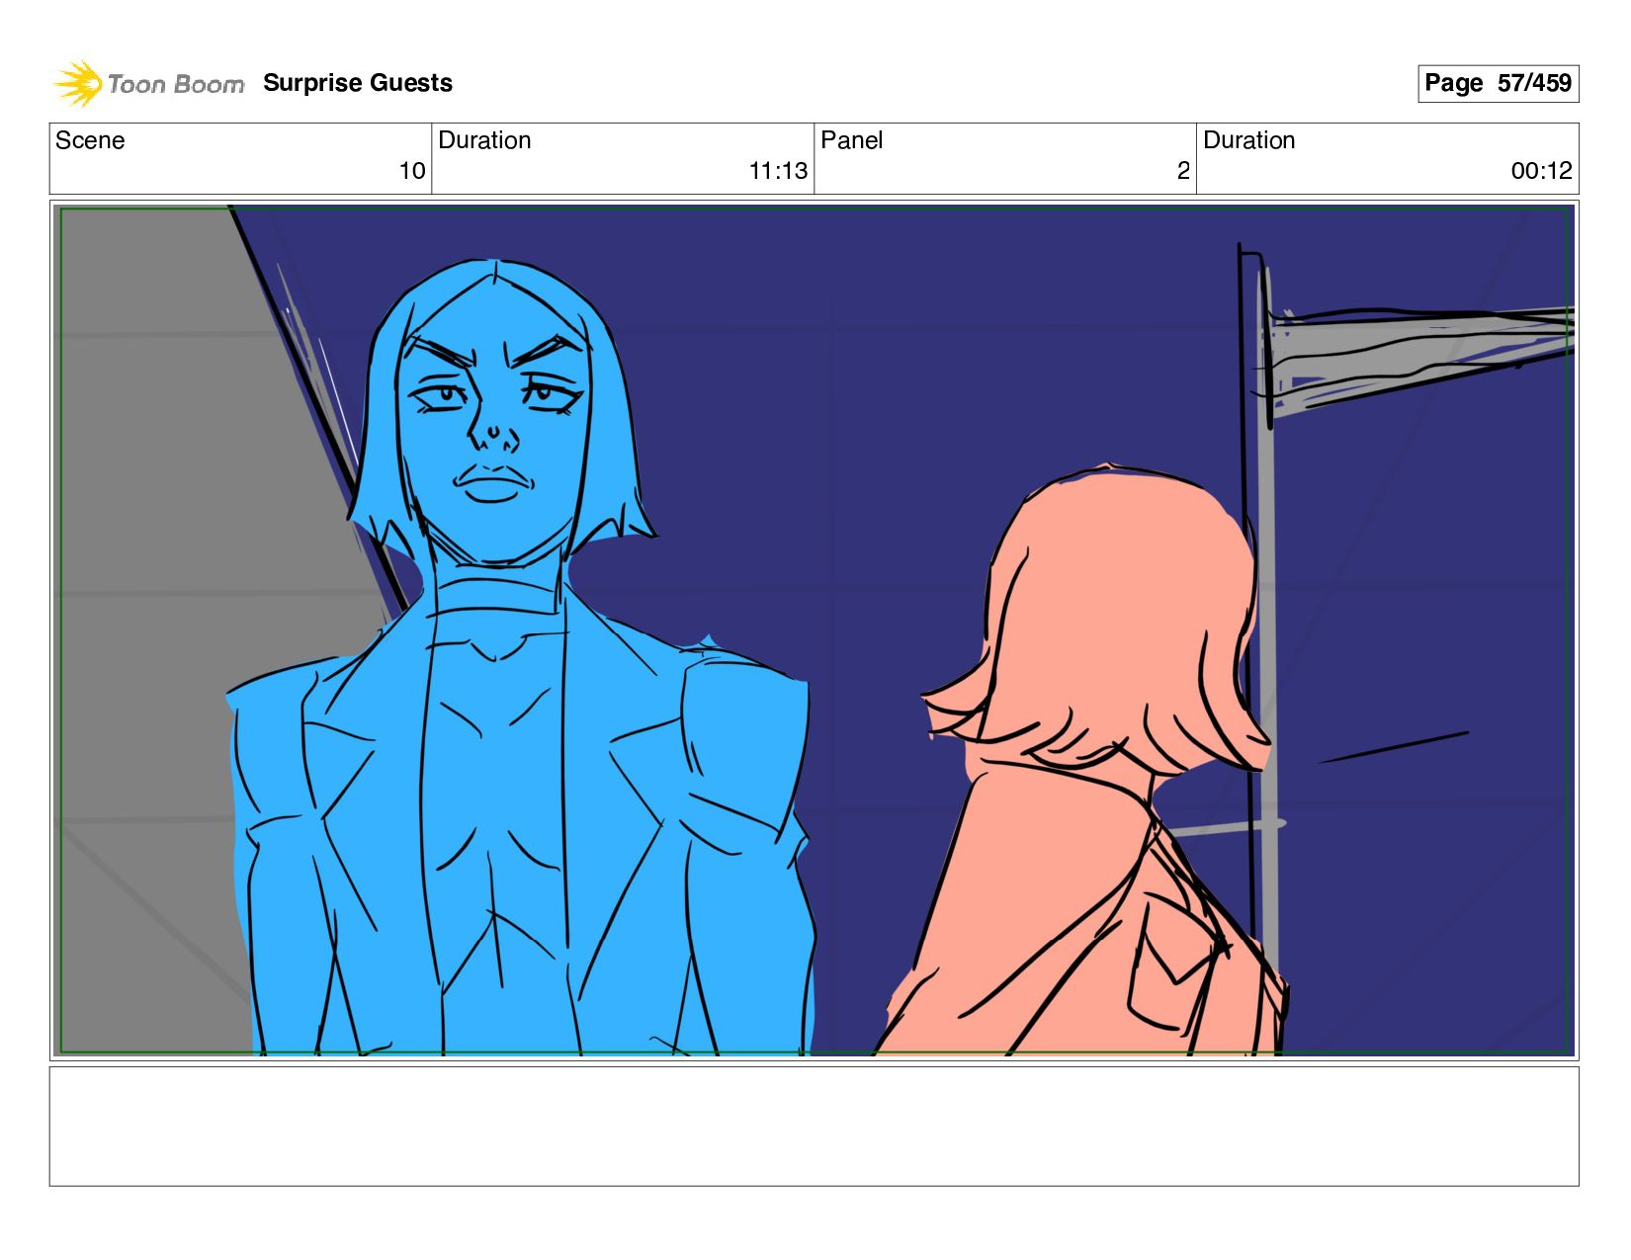This screenshot has height=1260, width=1631.
Task: Click the 'Panel' header label
Action: pos(851,140)
